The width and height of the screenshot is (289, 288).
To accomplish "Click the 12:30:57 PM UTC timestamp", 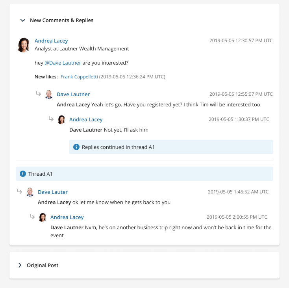I will [241, 41].
